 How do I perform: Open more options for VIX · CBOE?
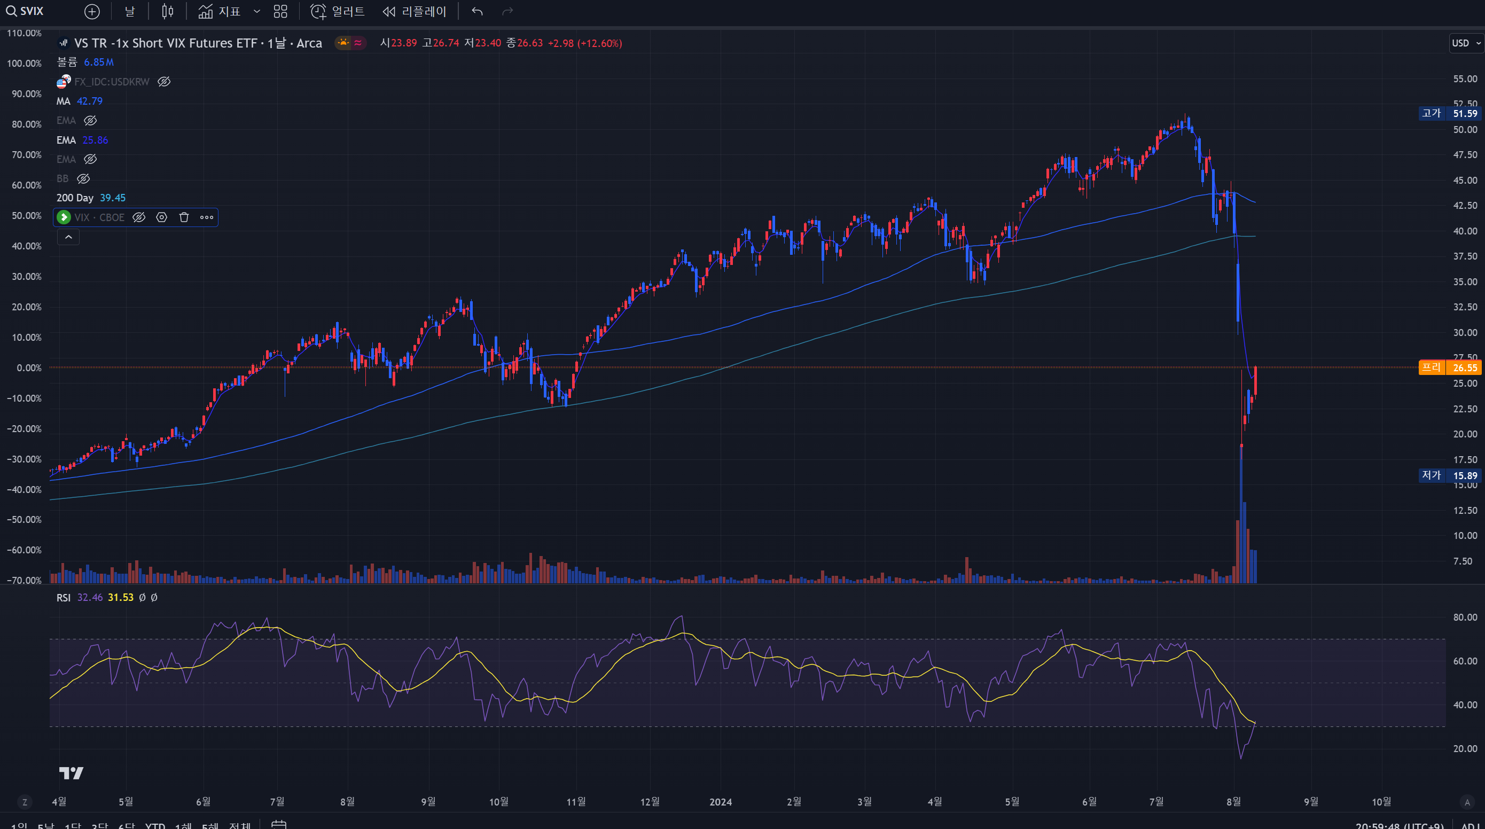click(206, 217)
